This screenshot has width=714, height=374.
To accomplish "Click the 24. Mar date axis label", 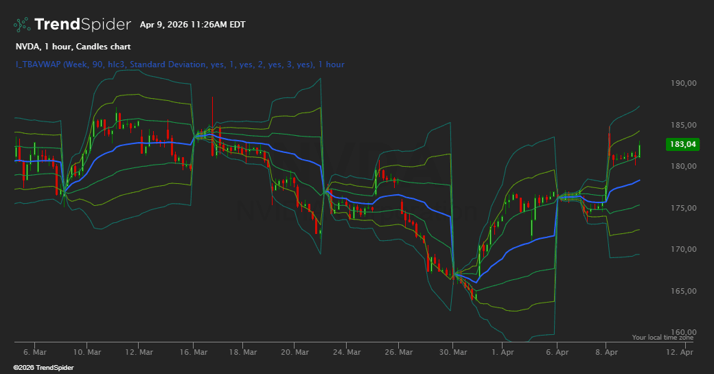I will click(347, 352).
